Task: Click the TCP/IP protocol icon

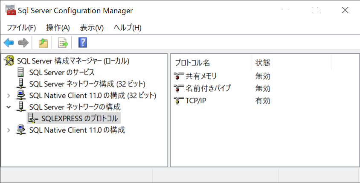Action: click(179, 101)
